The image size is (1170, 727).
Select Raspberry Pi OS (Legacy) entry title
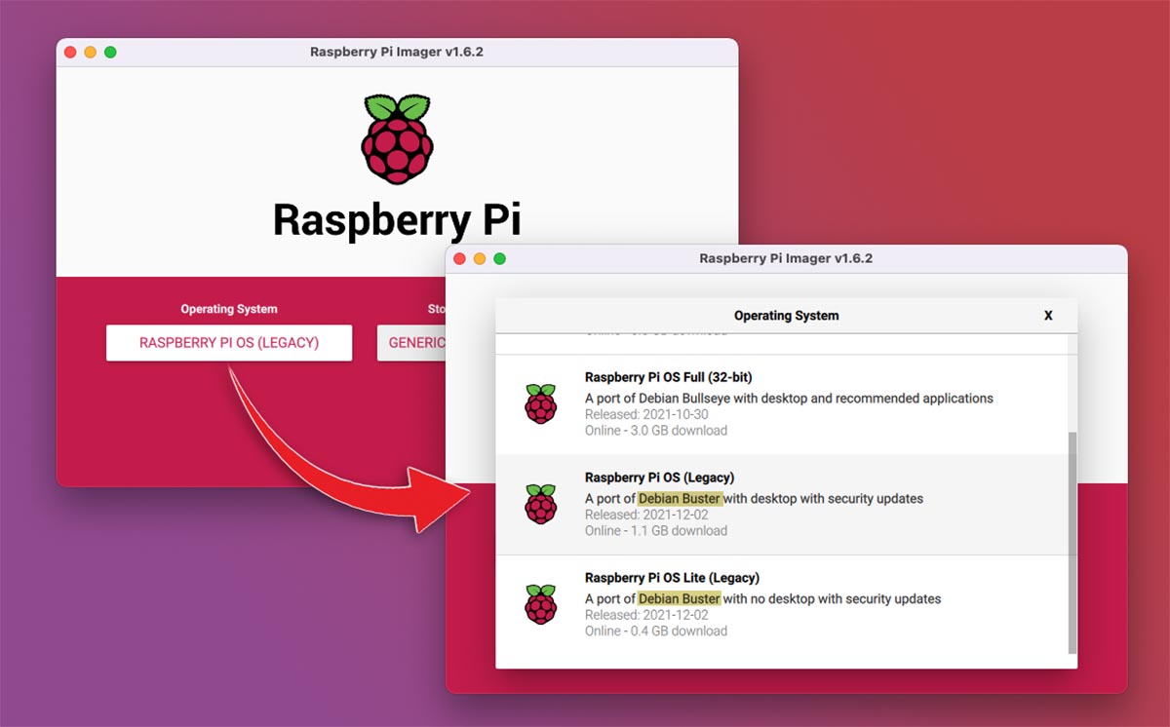pos(659,478)
